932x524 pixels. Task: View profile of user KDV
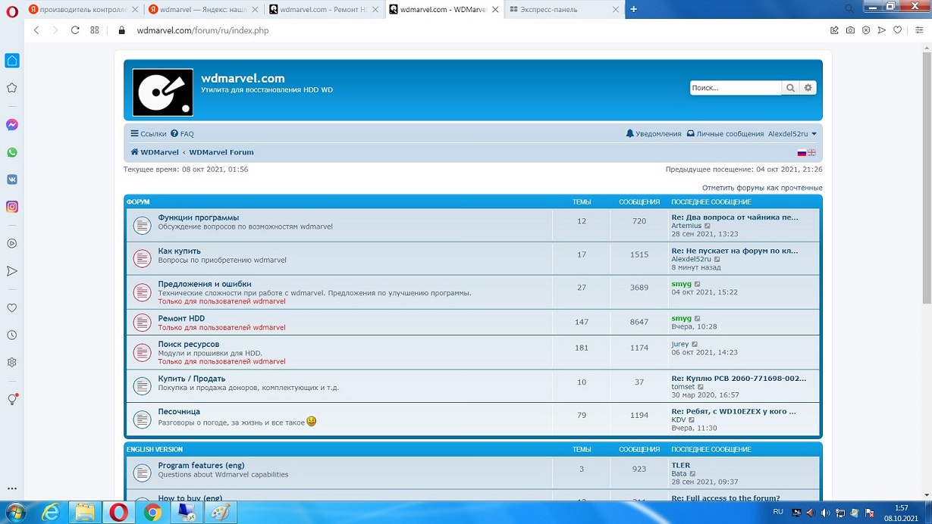(679, 420)
